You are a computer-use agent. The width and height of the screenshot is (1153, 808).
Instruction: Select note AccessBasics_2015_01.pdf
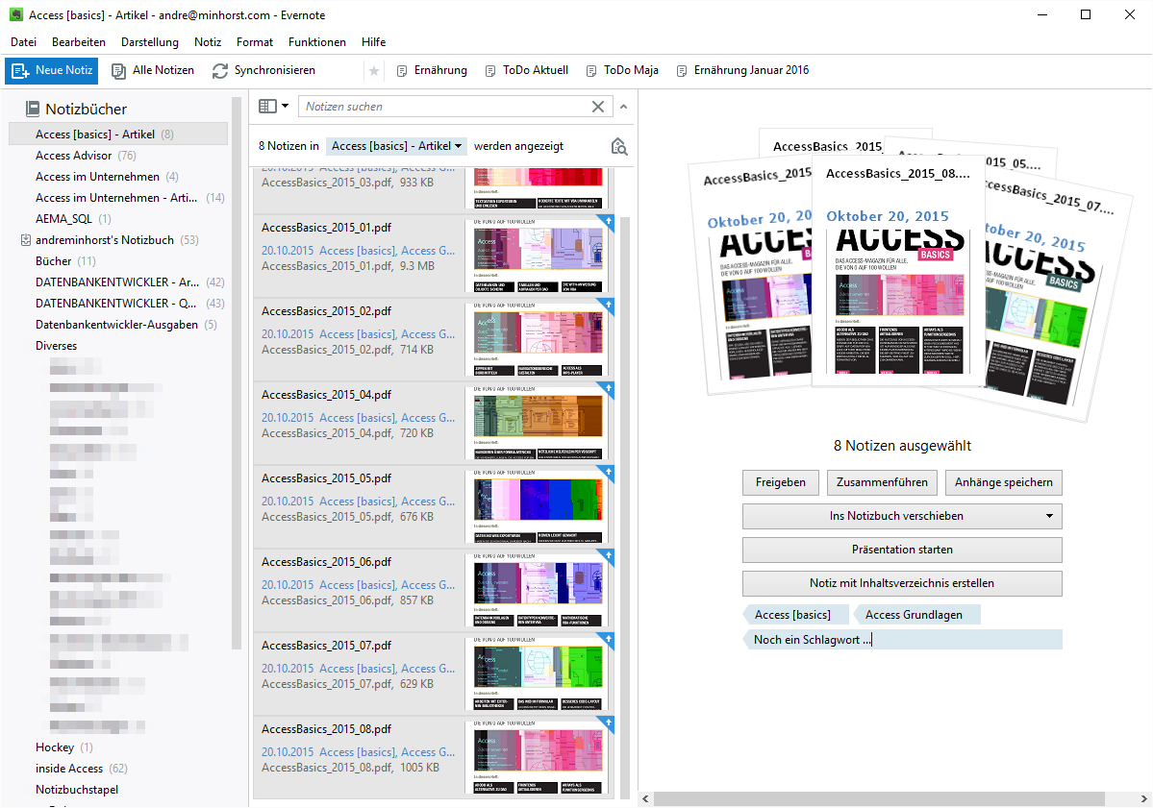(x=434, y=256)
